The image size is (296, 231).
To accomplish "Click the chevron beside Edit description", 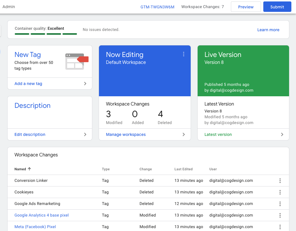I will pos(85,134).
